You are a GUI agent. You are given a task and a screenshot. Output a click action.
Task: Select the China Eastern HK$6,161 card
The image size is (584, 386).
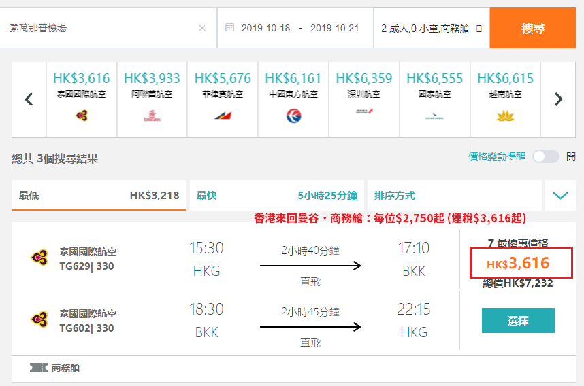coord(293,99)
